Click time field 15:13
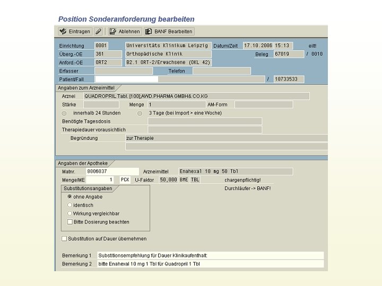 pyautogui.click(x=283, y=46)
